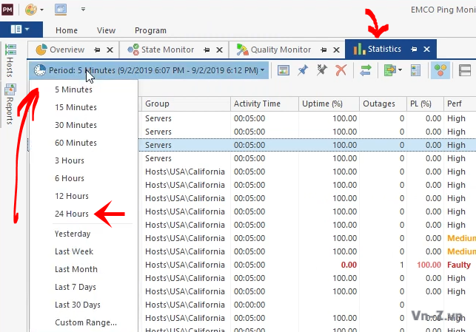Viewport: 476px width, 332px height.
Task: Click the green swap arrows icon
Action: [366, 70]
